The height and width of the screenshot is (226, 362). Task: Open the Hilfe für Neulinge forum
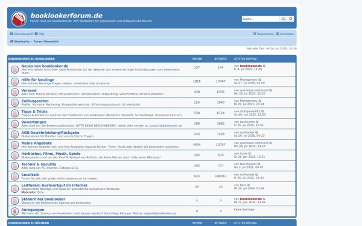[38, 80]
